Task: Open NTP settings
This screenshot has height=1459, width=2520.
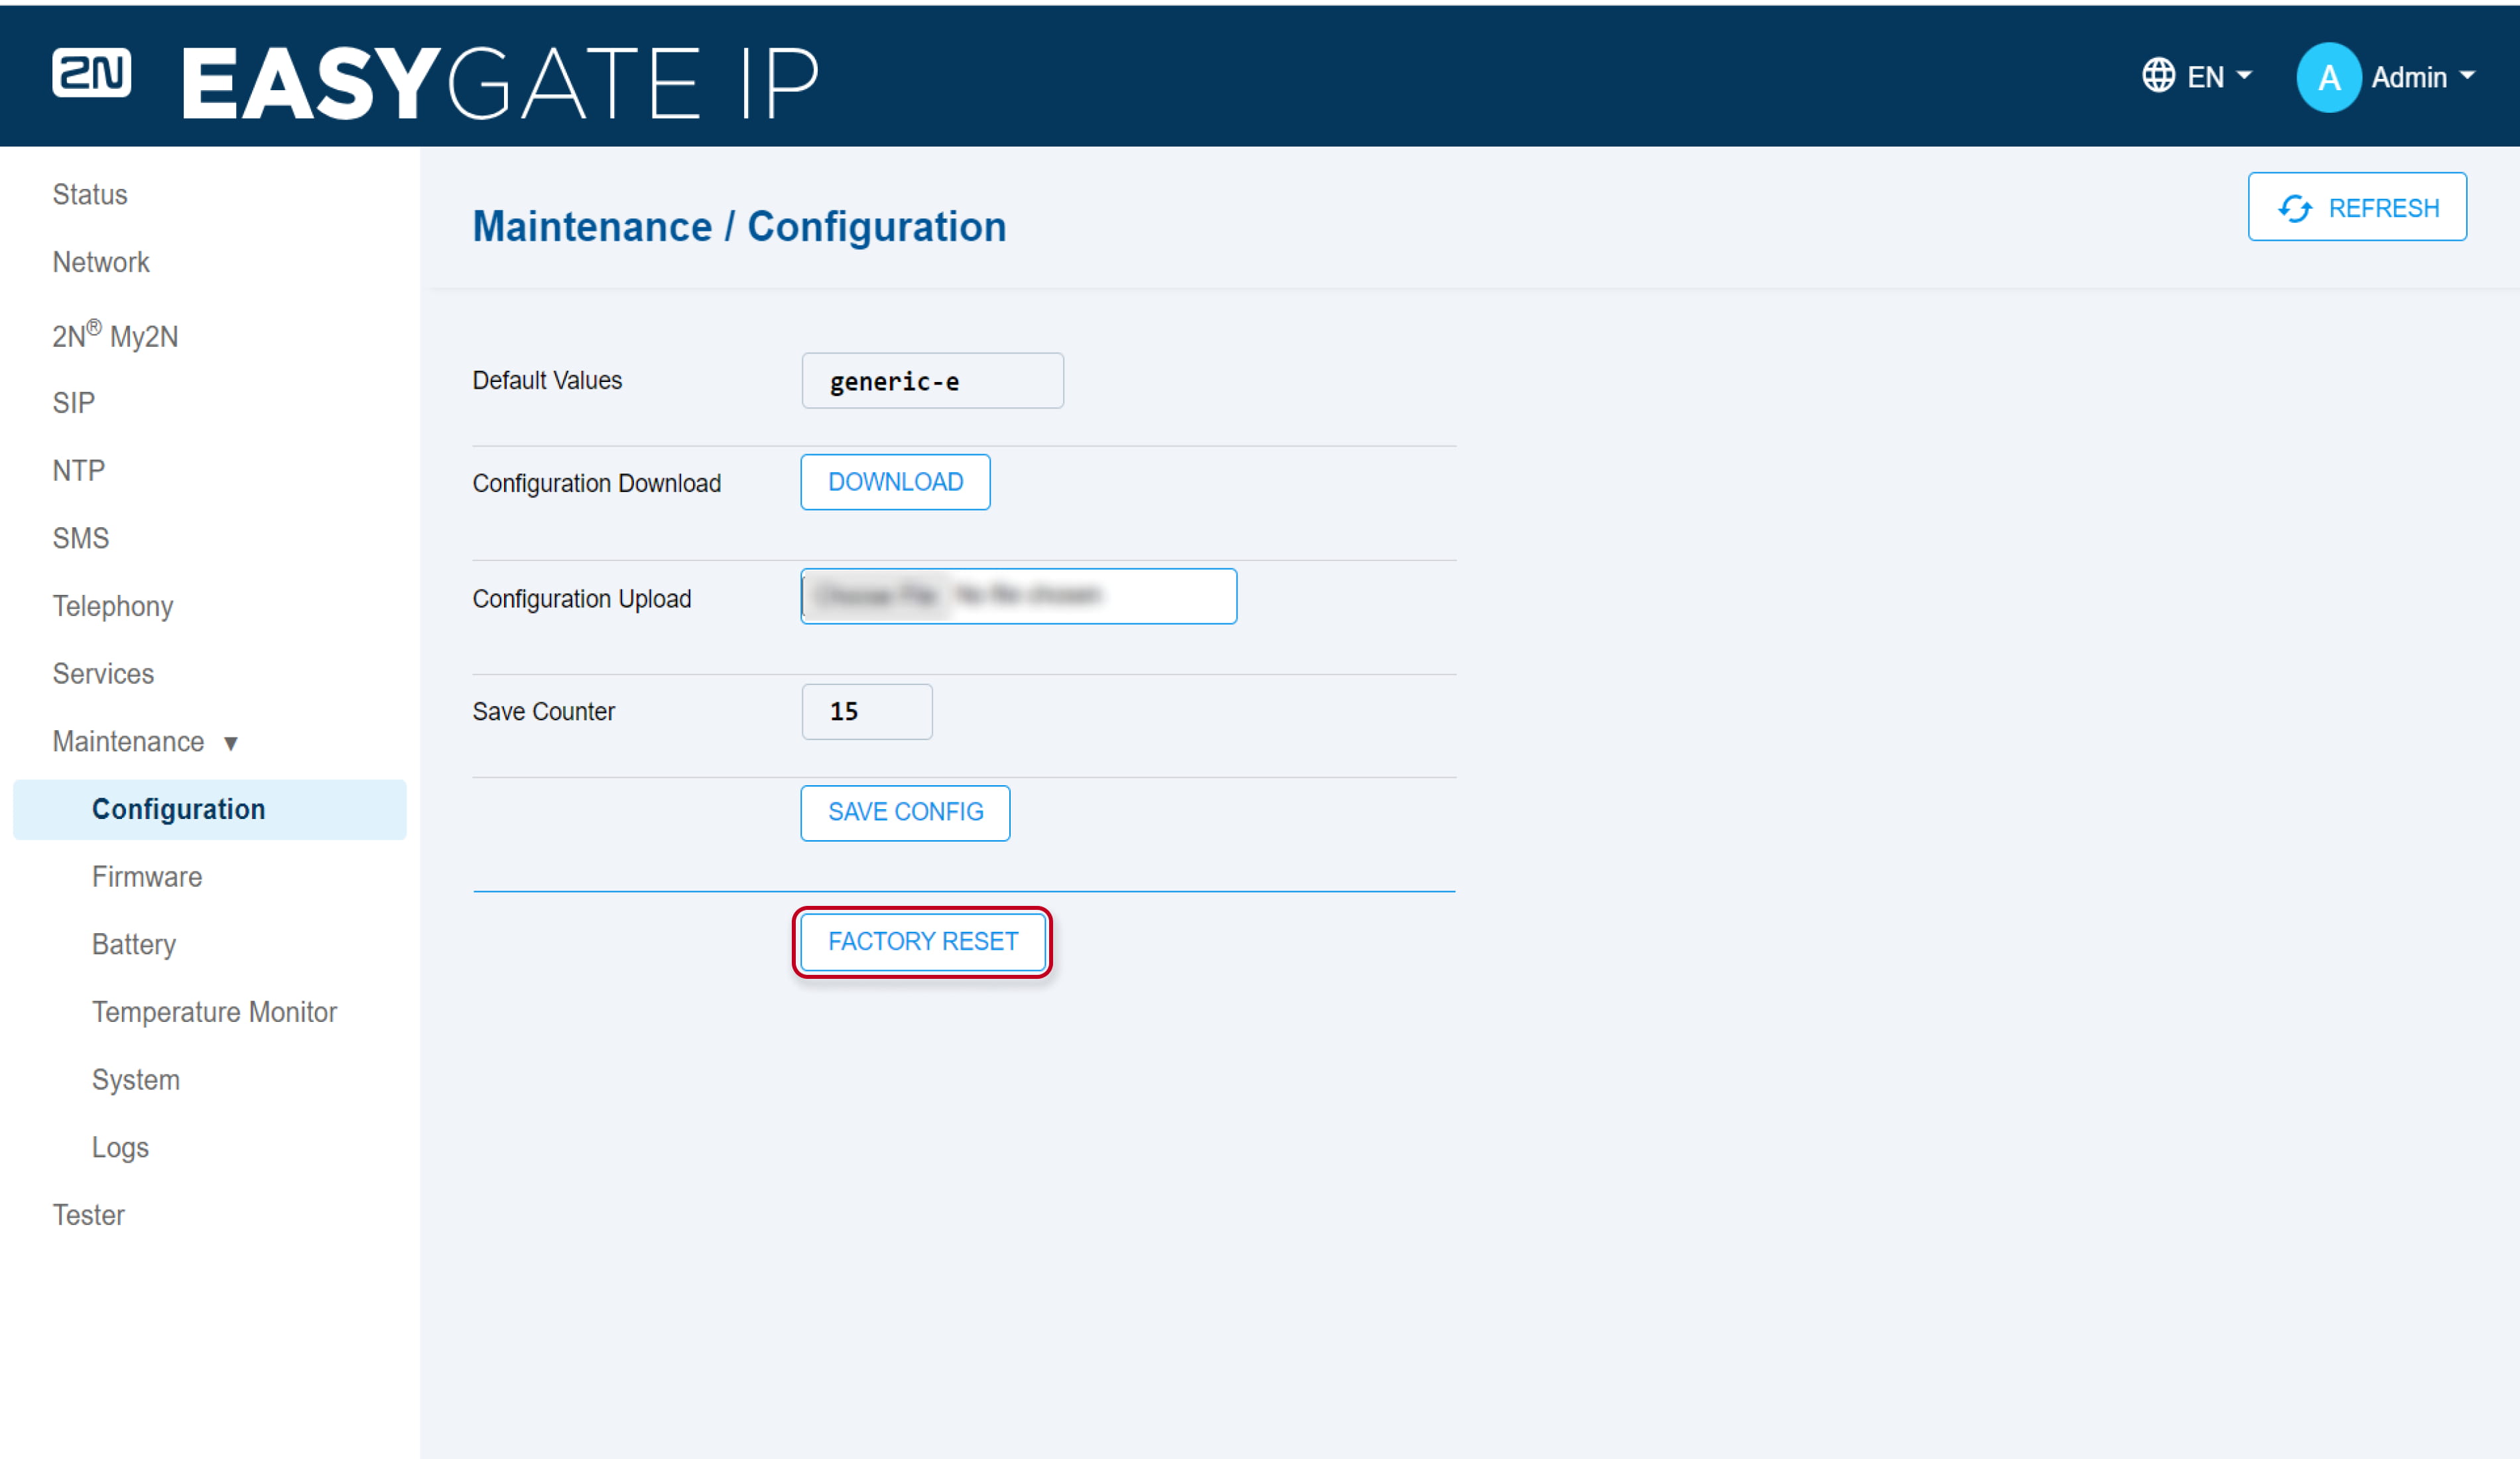Action: pos(78,470)
